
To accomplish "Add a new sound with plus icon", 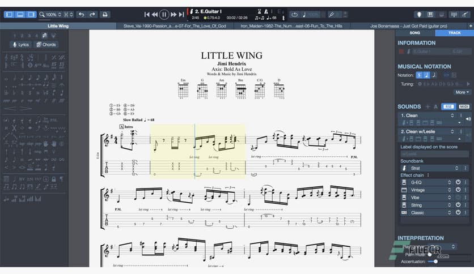I will coord(428,106).
